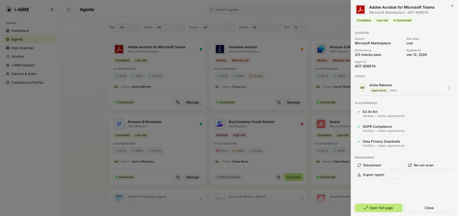Manage the Amazon Q Developer agent
This screenshot has width=458, height=216.
(192, 177)
